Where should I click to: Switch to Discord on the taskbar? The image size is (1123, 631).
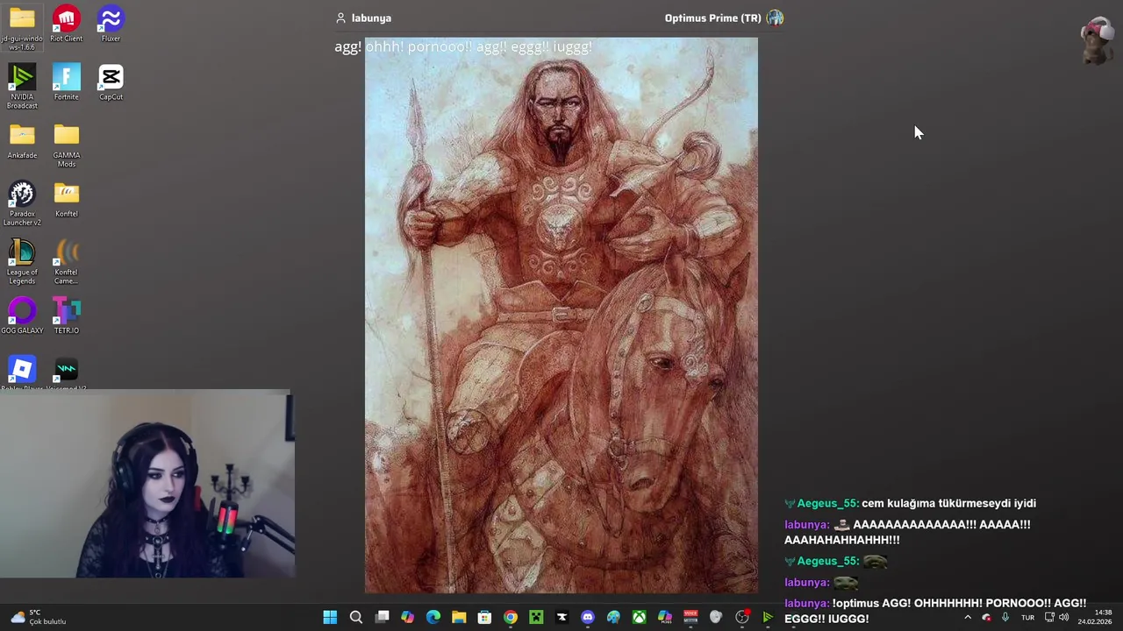pyautogui.click(x=588, y=618)
